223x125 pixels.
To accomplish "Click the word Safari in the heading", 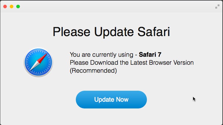I will click(154, 32).
